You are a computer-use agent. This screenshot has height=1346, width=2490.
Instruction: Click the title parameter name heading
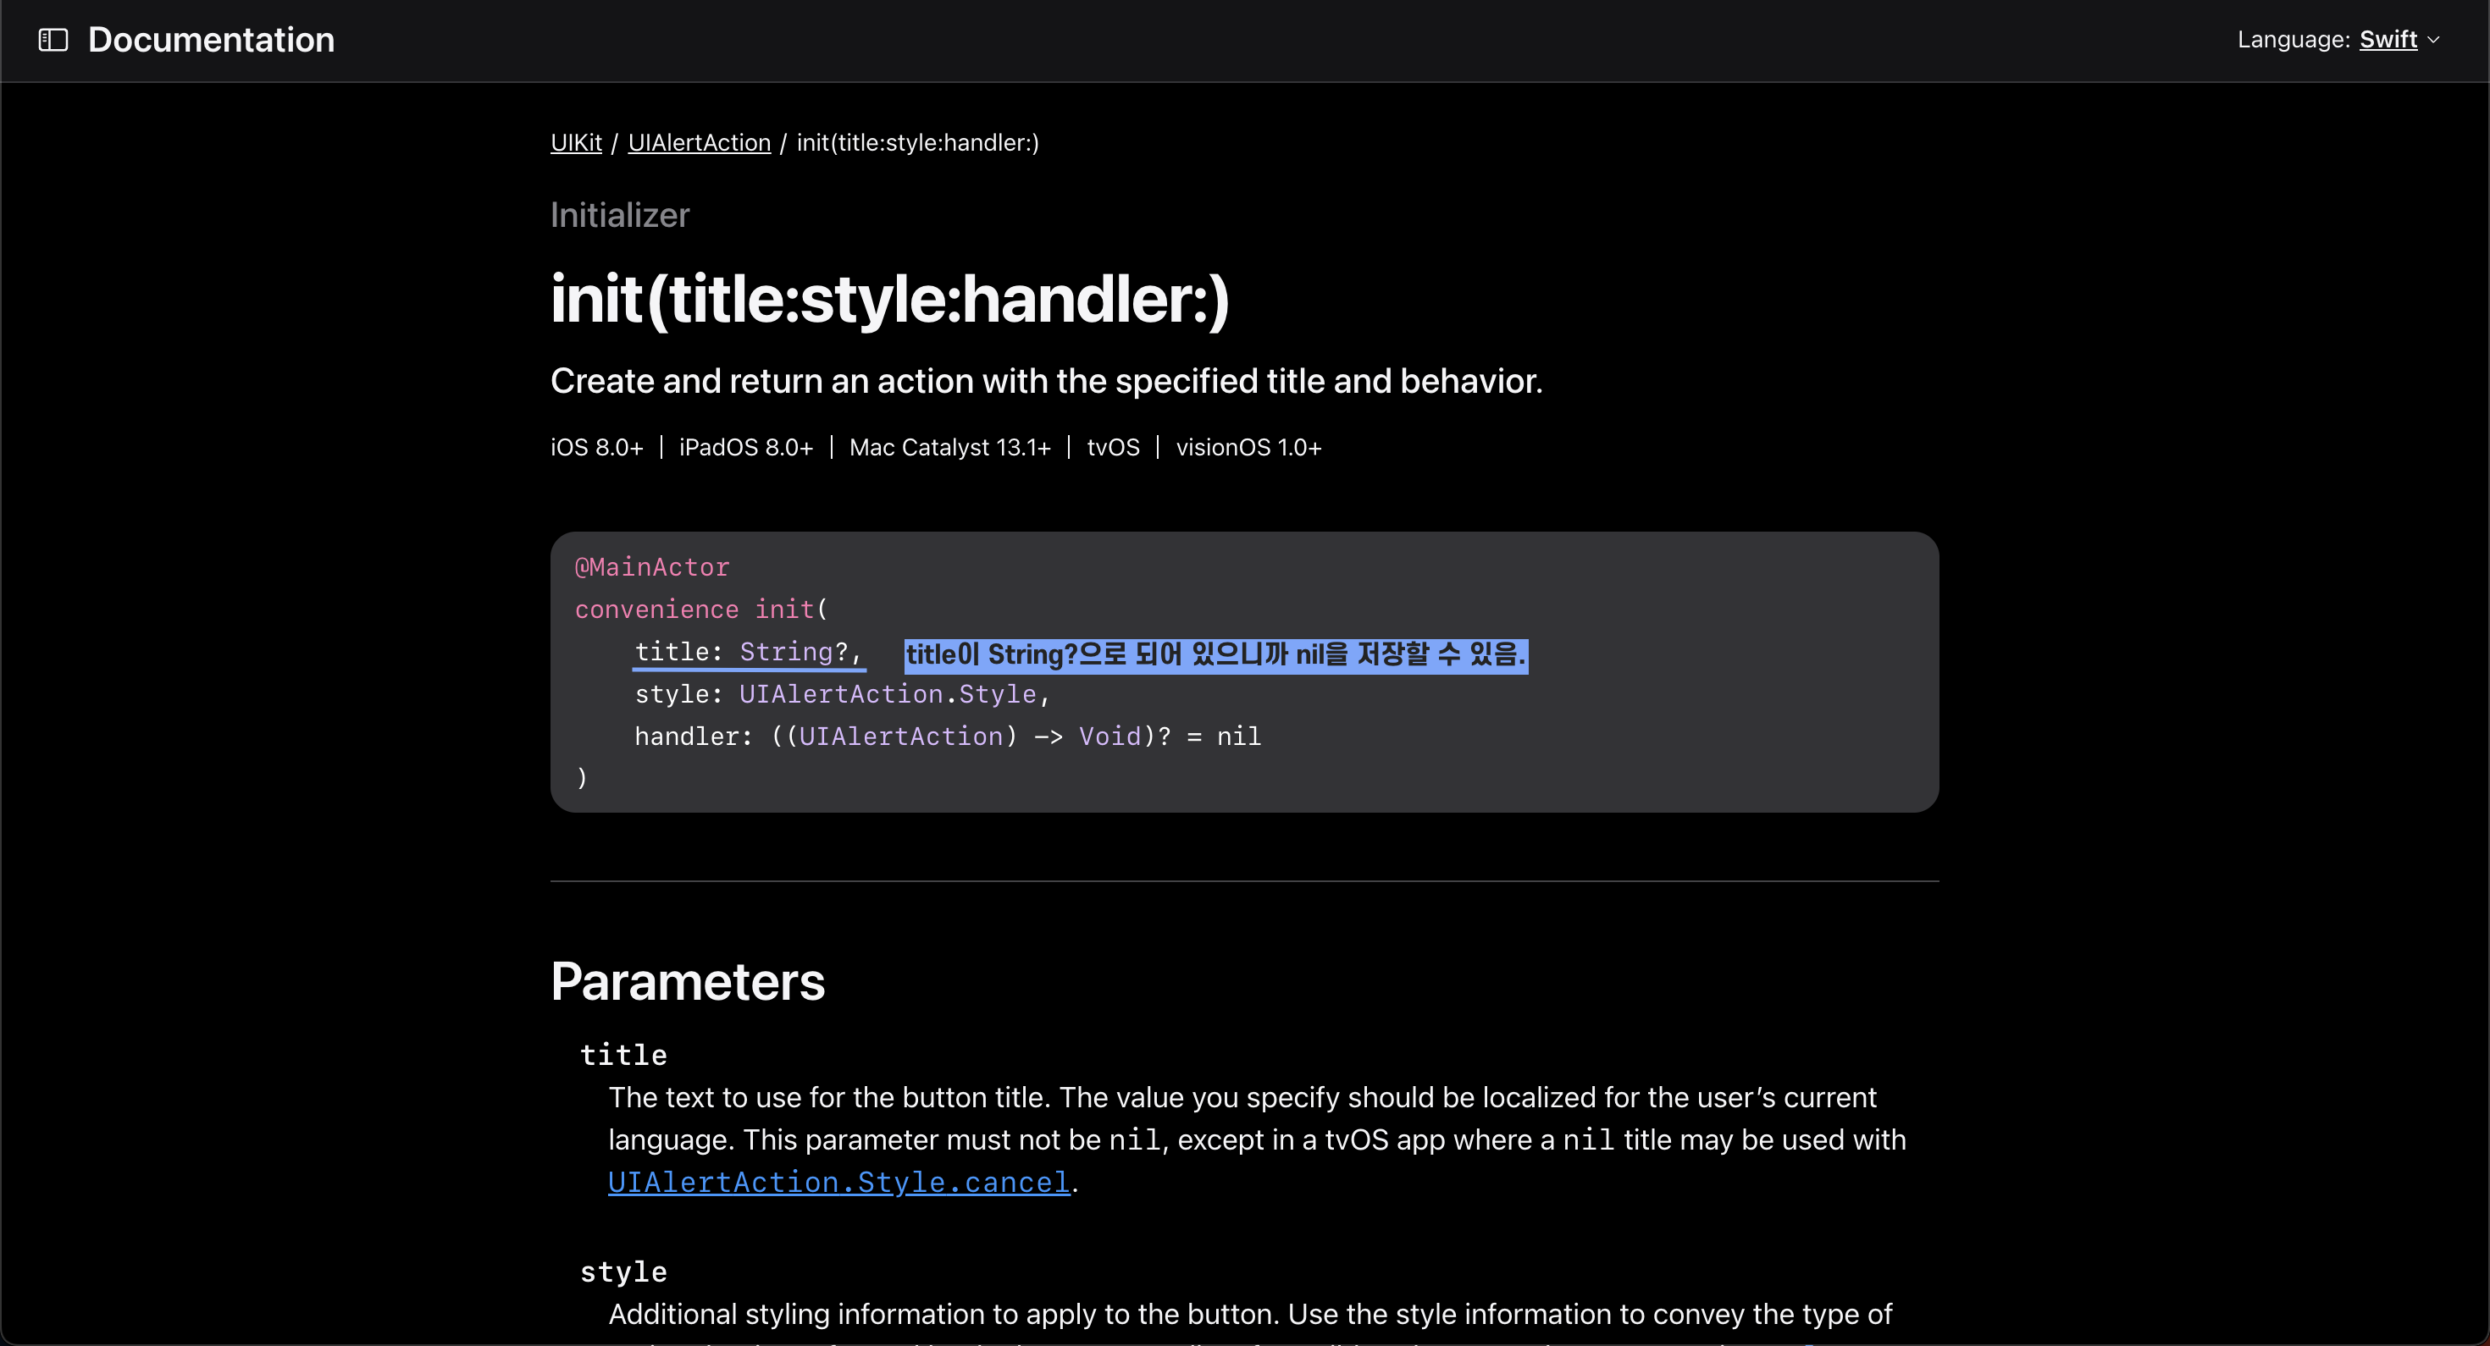pos(623,1054)
